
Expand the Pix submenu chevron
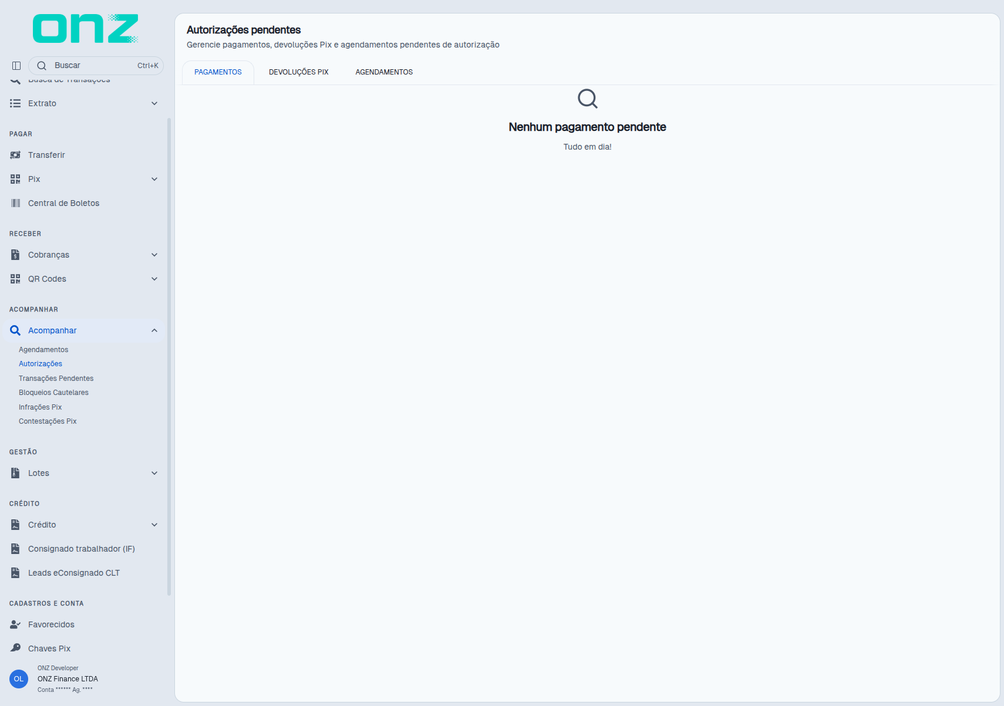(x=154, y=179)
